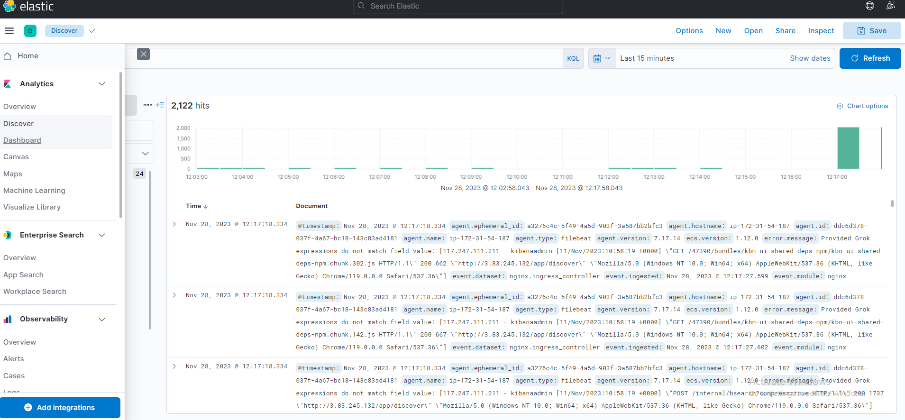Open the help menu icon in header
The image size is (905, 420).
870,6
